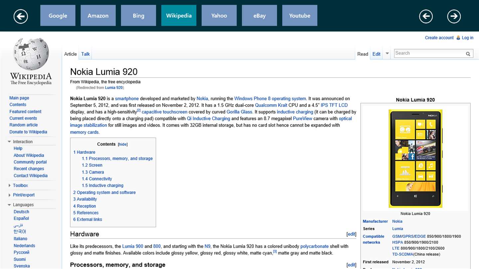Click the magnifier icon in the search box

click(468, 53)
